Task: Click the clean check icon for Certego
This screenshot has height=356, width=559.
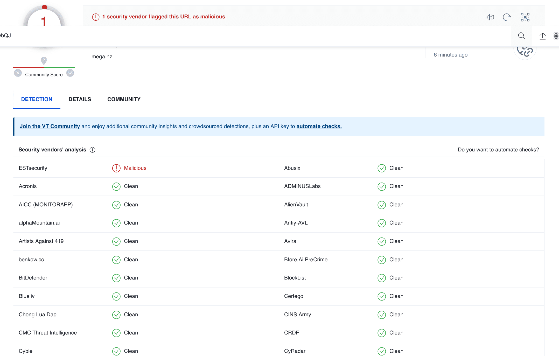Action: pyautogui.click(x=382, y=296)
